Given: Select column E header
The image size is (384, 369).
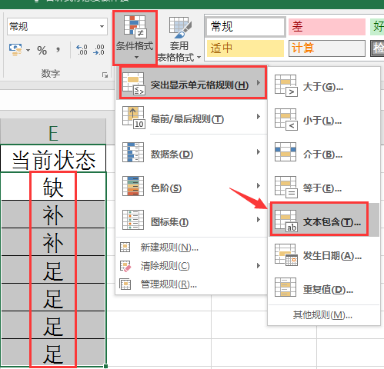Looking at the screenshot, I should point(53,131).
